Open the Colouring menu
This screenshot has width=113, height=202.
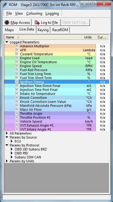point(34,13)
